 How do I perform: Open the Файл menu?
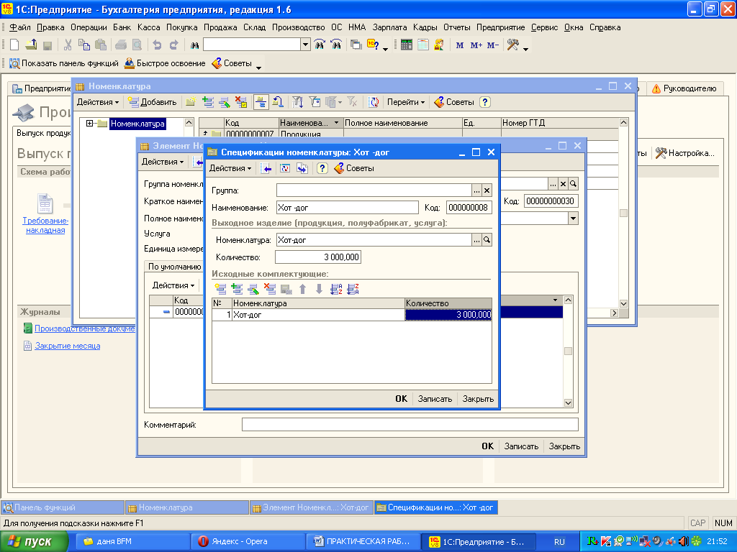pos(20,27)
